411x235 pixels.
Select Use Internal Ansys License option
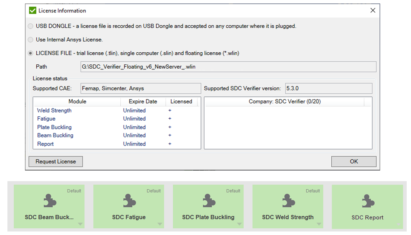[x=30, y=39]
